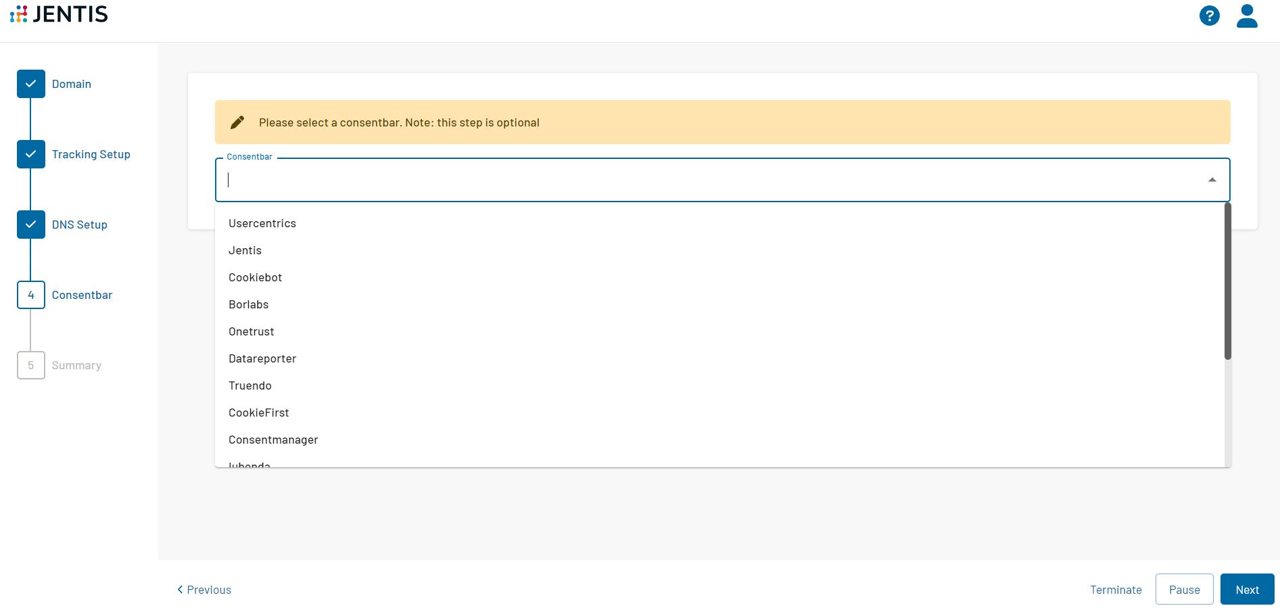Click the dropdown list scrollbar
This screenshot has height=608, width=1280.
tap(1227, 281)
